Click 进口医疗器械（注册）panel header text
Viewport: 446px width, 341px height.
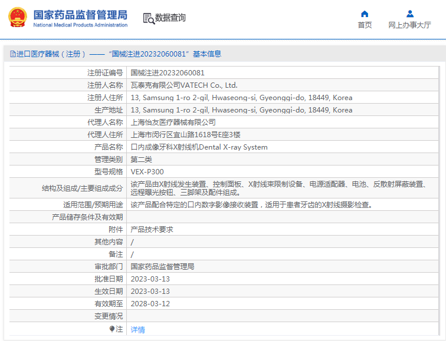pyautogui.click(x=51, y=54)
